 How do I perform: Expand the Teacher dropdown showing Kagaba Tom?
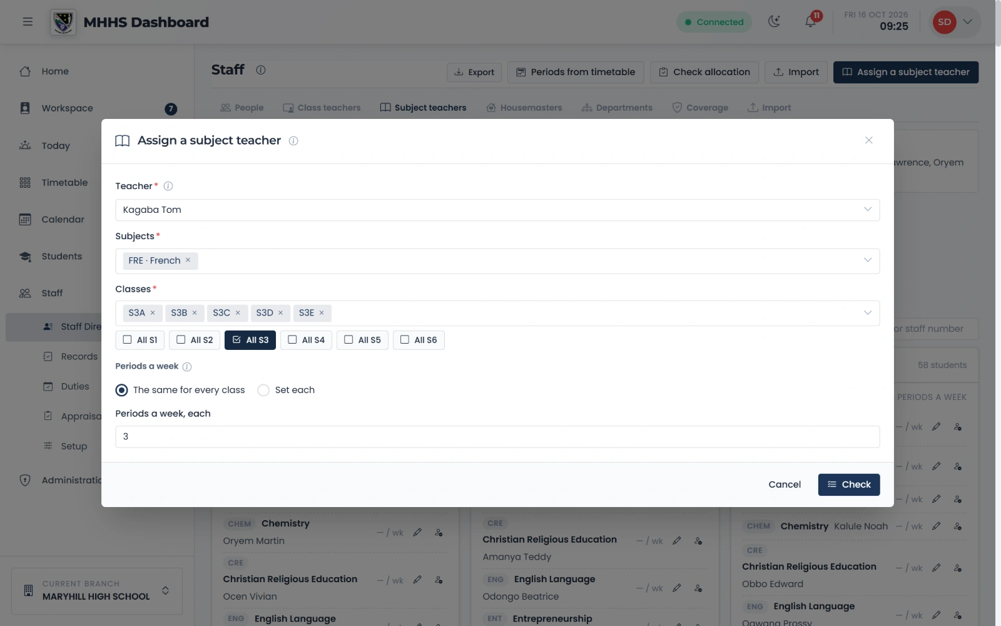(x=497, y=210)
